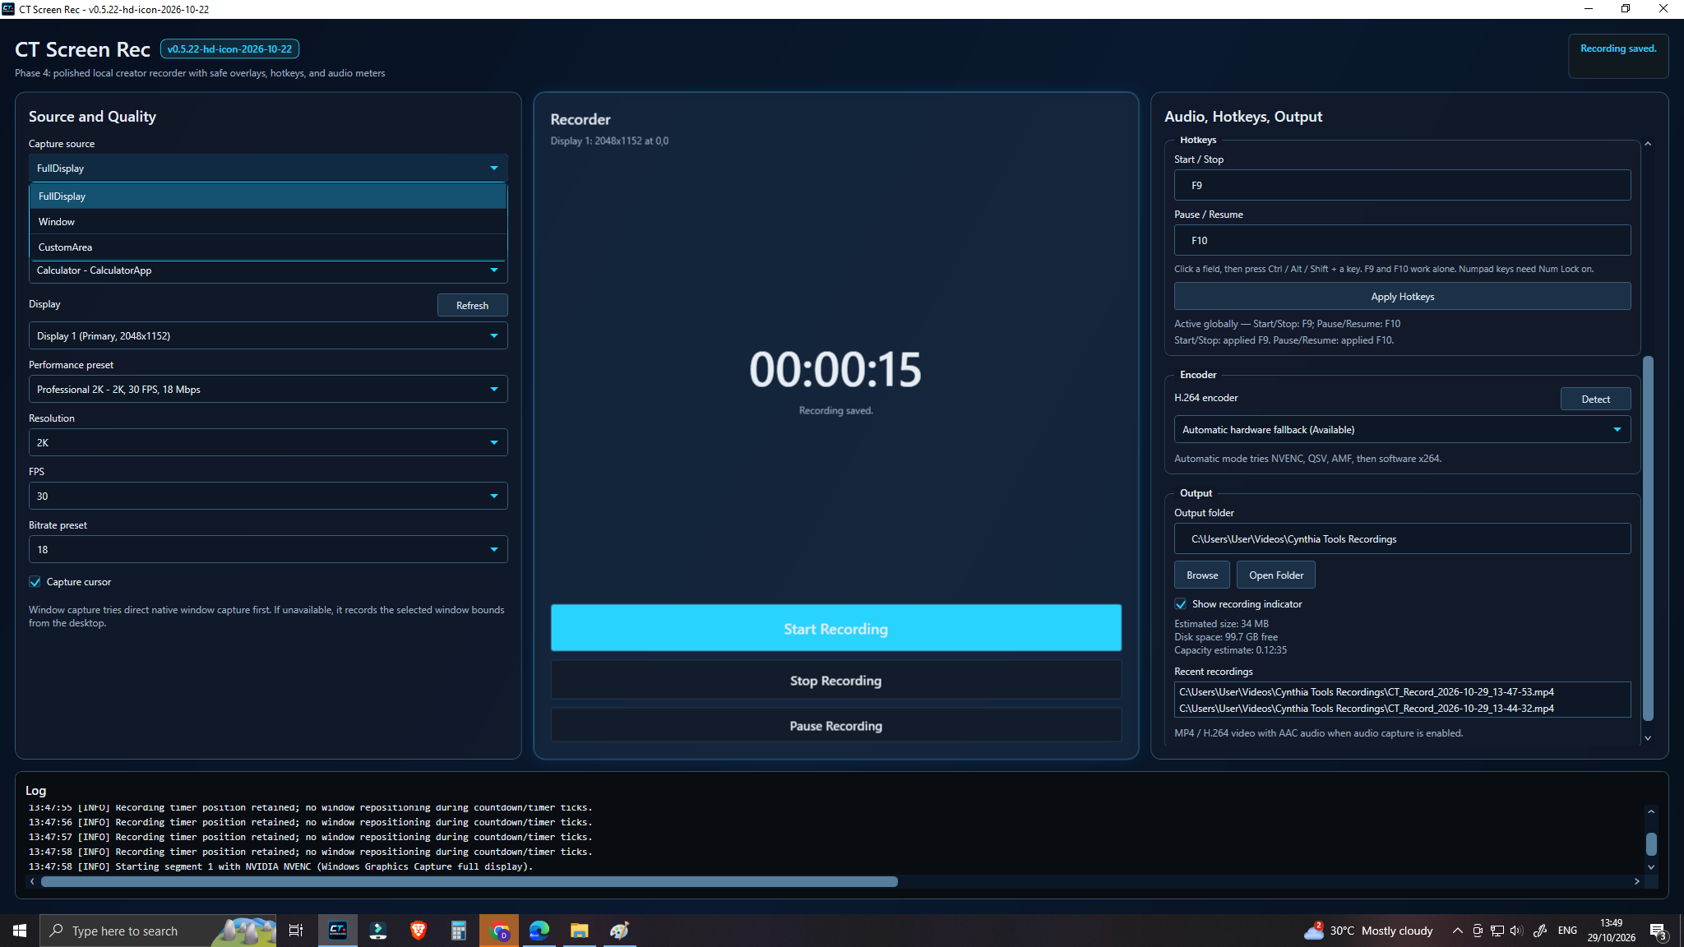This screenshot has height=947, width=1684.
Task: Click the Start / Stop hotkey field
Action: pyautogui.click(x=1402, y=185)
